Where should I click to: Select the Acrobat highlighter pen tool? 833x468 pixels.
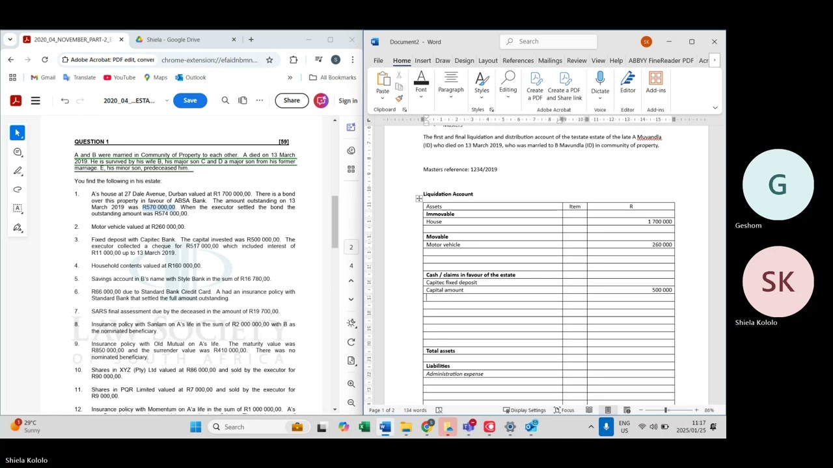pos(18,171)
